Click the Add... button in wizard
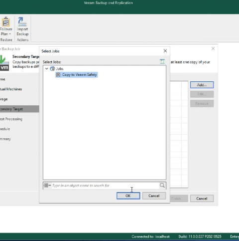 202,85
